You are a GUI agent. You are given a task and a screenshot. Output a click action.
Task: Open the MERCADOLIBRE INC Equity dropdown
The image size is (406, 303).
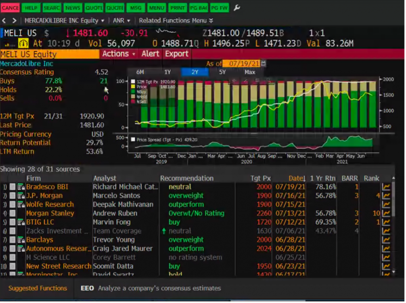click(x=65, y=21)
